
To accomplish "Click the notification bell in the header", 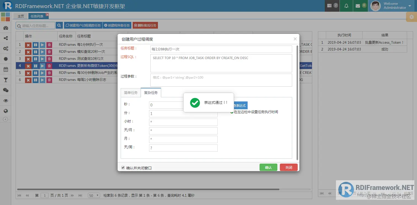I will pyautogui.click(x=346, y=6).
